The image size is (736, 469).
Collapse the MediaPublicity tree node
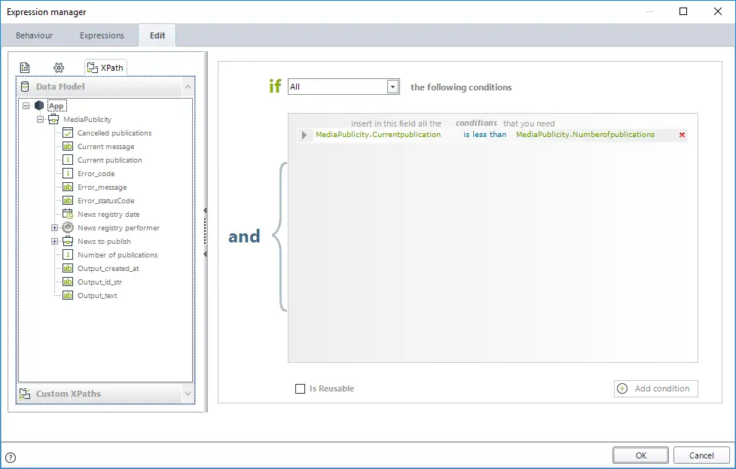[x=41, y=120]
